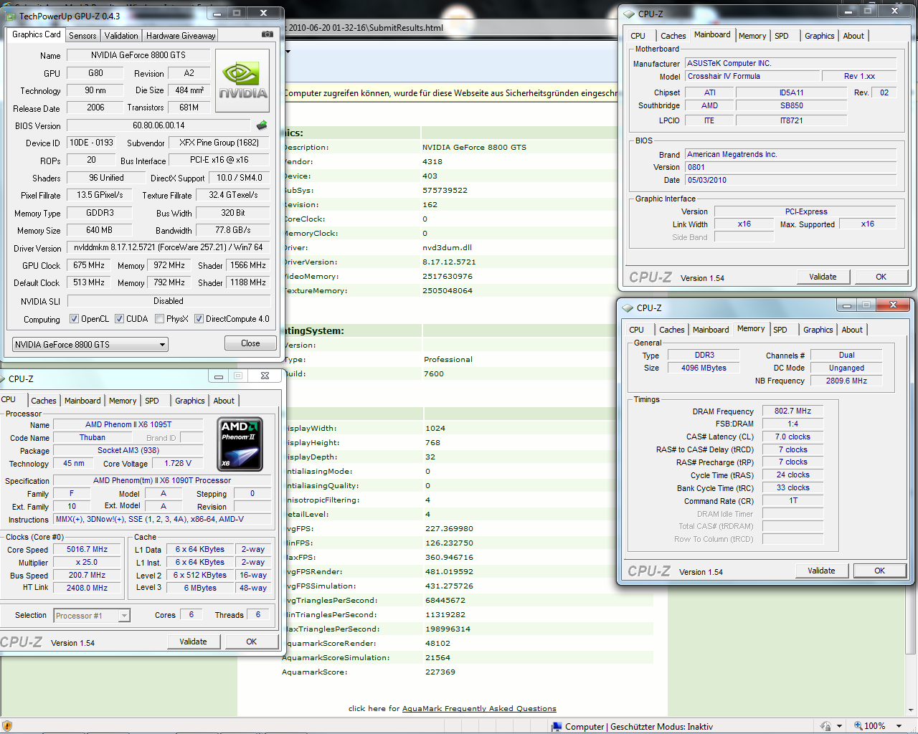Click the security shield icon in the browser status bar
Screen dimensions: 918x734
7,726
